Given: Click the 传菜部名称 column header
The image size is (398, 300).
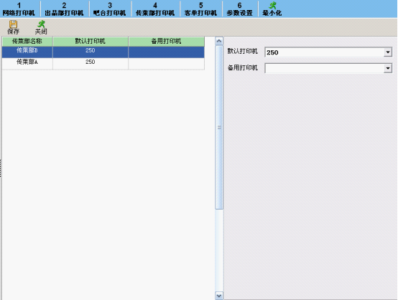Looking at the screenshot, I should click(x=27, y=42).
